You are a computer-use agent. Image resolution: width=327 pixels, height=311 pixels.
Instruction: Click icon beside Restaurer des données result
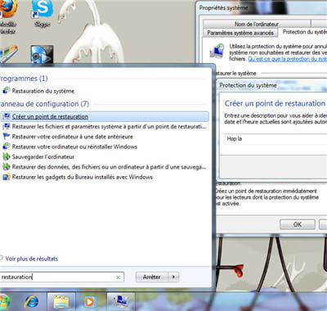[6, 167]
